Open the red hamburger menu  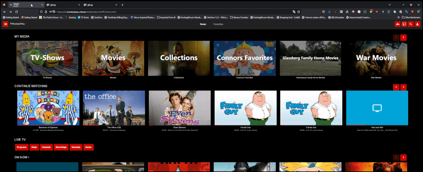(x=5, y=24)
